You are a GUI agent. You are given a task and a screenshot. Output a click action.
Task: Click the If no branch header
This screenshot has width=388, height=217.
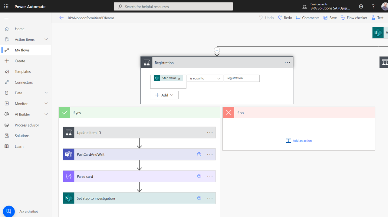tap(299, 112)
